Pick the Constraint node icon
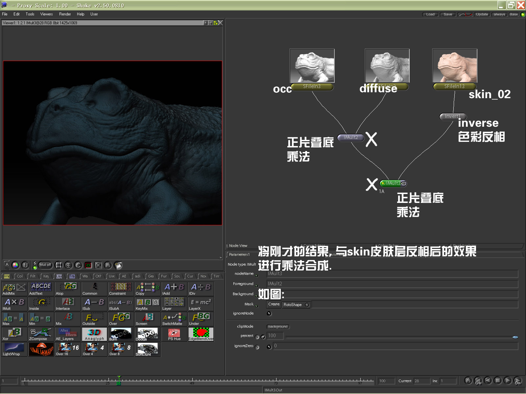Viewport: 526px width, 394px height. coord(121,289)
